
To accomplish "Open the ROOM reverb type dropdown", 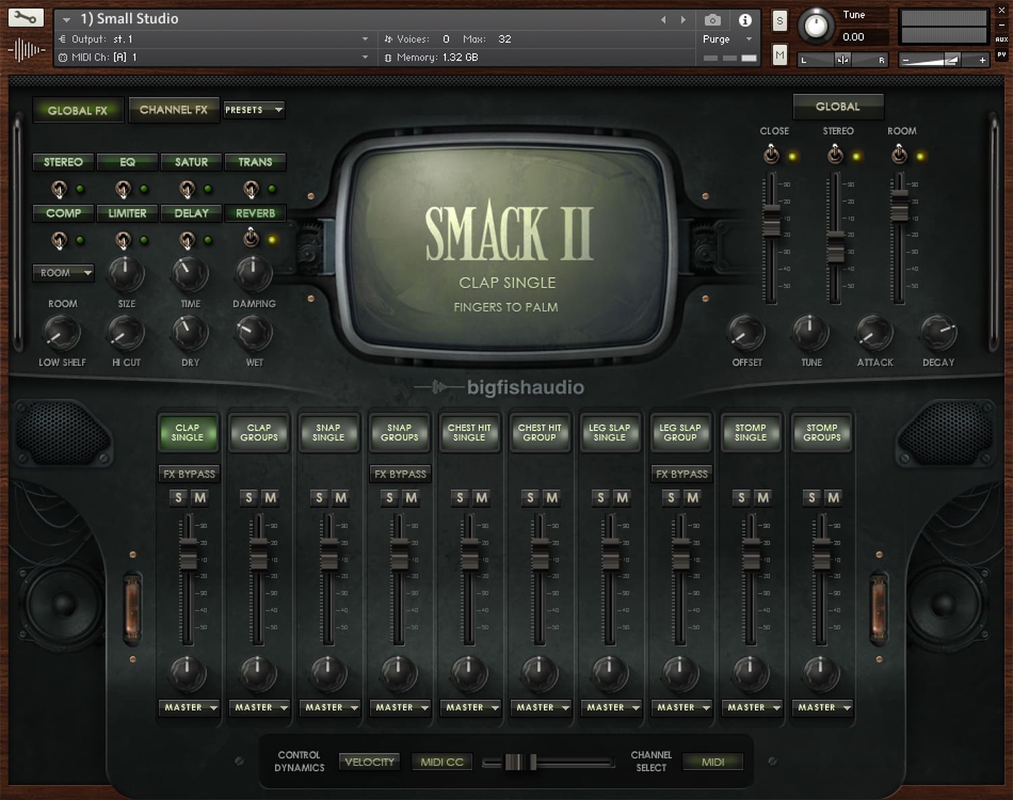I will point(63,273).
